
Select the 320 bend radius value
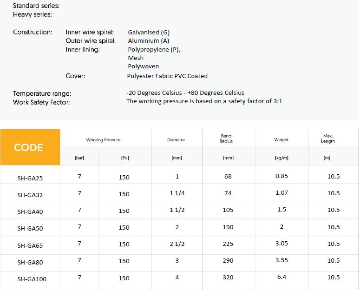click(228, 278)
